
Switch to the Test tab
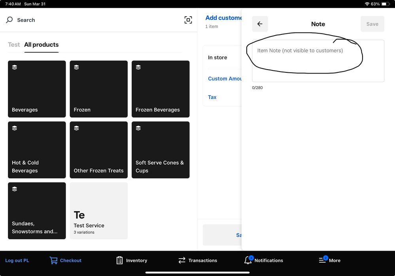(x=14, y=45)
